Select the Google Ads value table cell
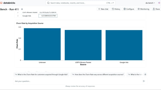The height and width of the screenshot is (90, 161). pyautogui.click(x=48, y=16)
